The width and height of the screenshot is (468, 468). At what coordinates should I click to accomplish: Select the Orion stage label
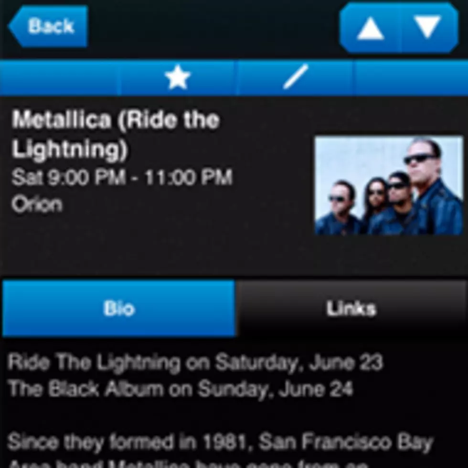click(x=37, y=205)
